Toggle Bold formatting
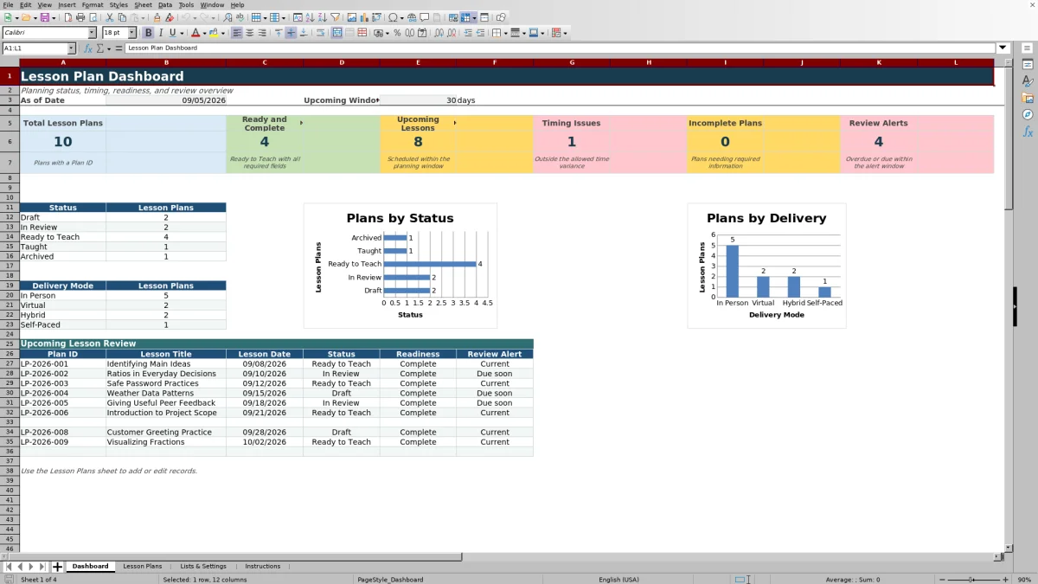Screen dimensions: 1038x584 coord(148,33)
